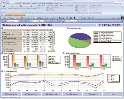Expand the Umsatz row plus sign
This screenshot has height=99, width=124.
[x=21, y=32]
